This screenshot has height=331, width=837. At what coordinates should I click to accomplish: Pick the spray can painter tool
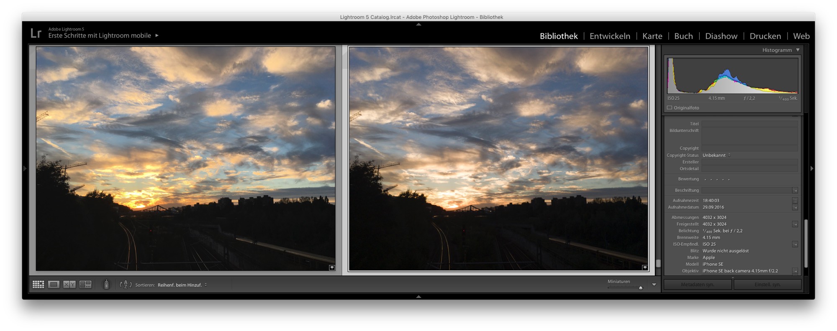click(106, 285)
